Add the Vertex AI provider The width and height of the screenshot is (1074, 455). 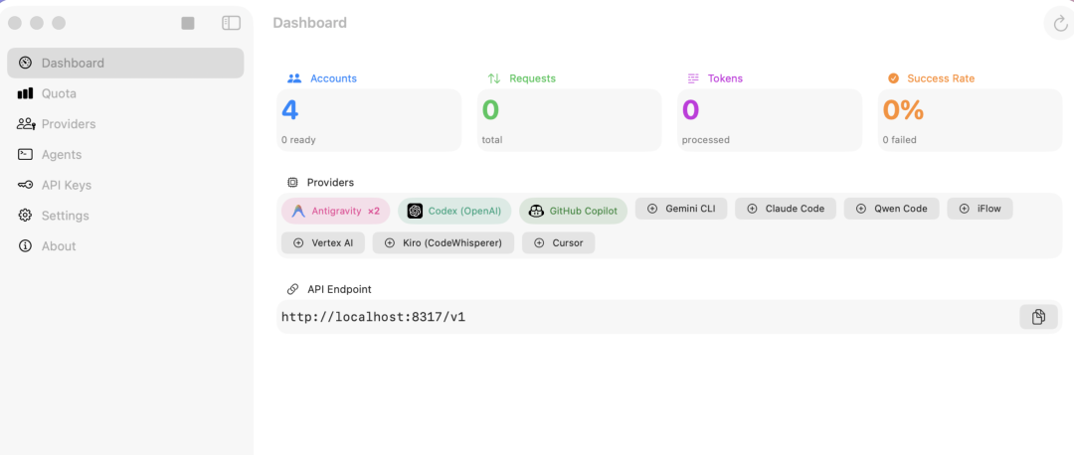(323, 242)
